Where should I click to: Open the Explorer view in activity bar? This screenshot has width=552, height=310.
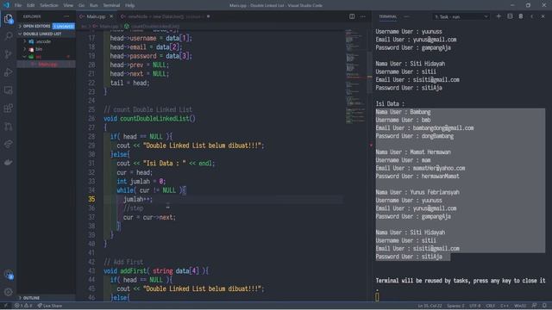(x=9, y=19)
